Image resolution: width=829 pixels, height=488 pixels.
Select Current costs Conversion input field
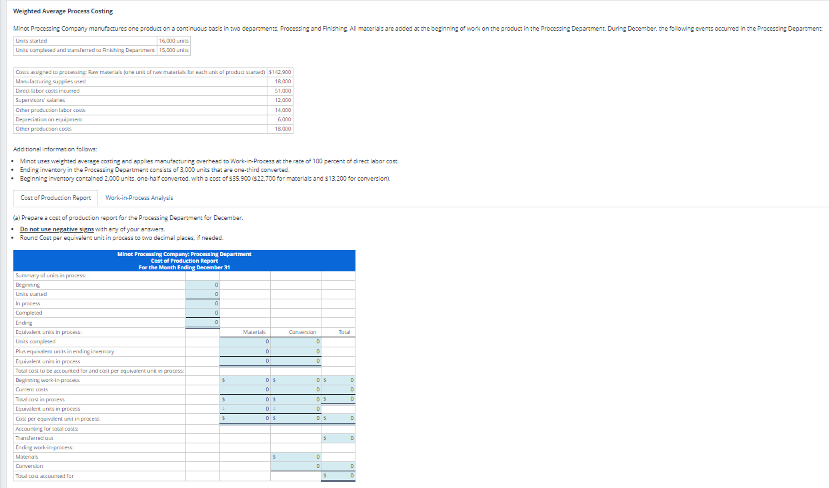tap(295, 389)
